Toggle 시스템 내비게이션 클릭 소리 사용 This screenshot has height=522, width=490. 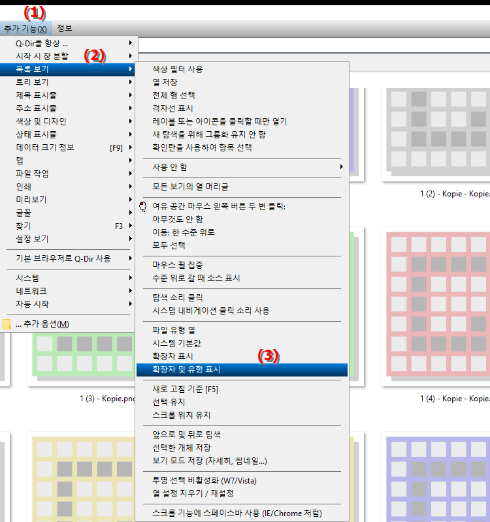point(242,311)
